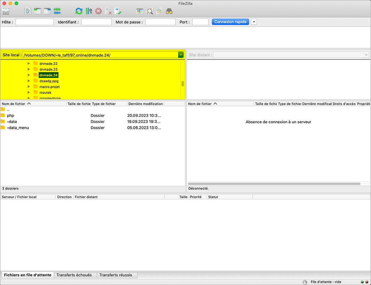The width and height of the screenshot is (371, 285).
Task: Toggle the directory comparison icon
Action: pyautogui.click(x=150, y=11)
